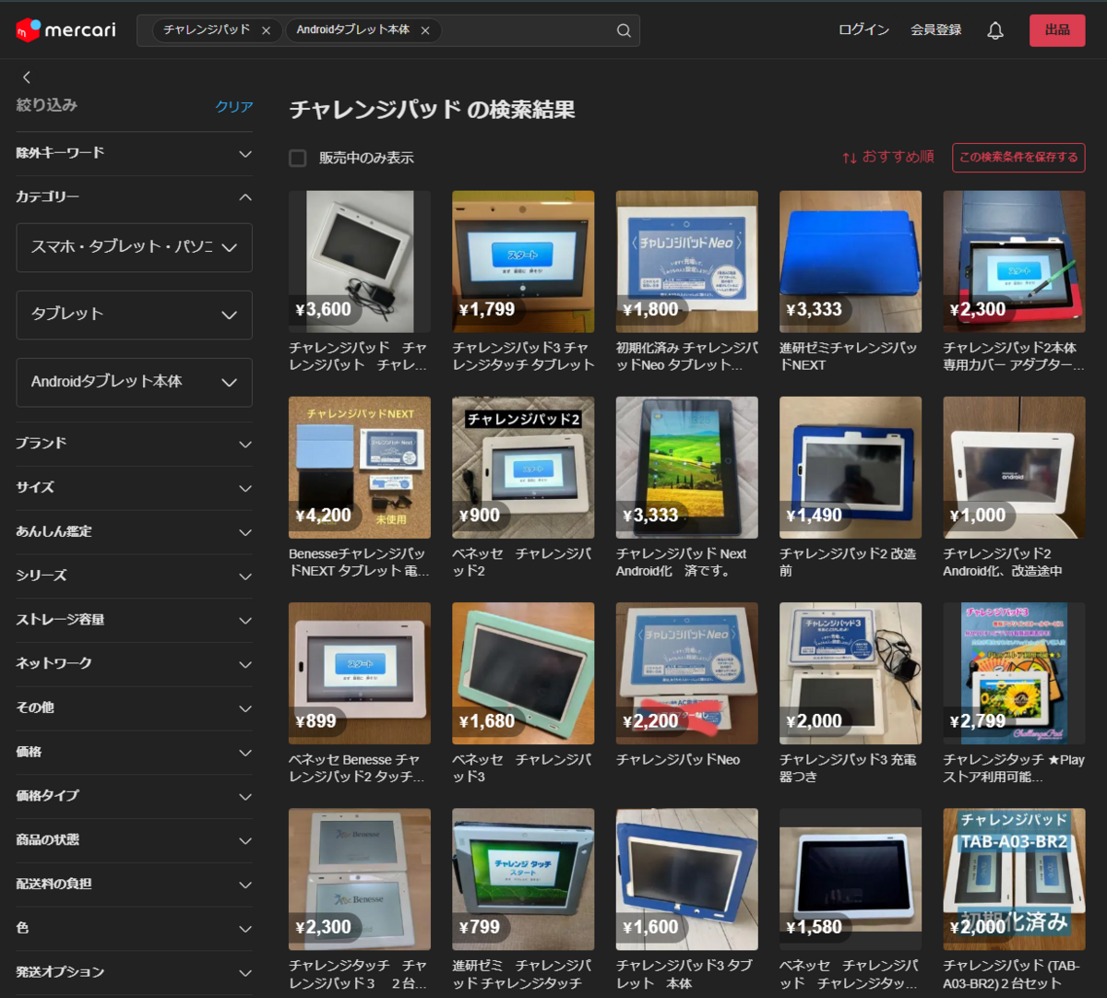Click the 会員登録 link
This screenshot has width=1107, height=998.
(935, 30)
